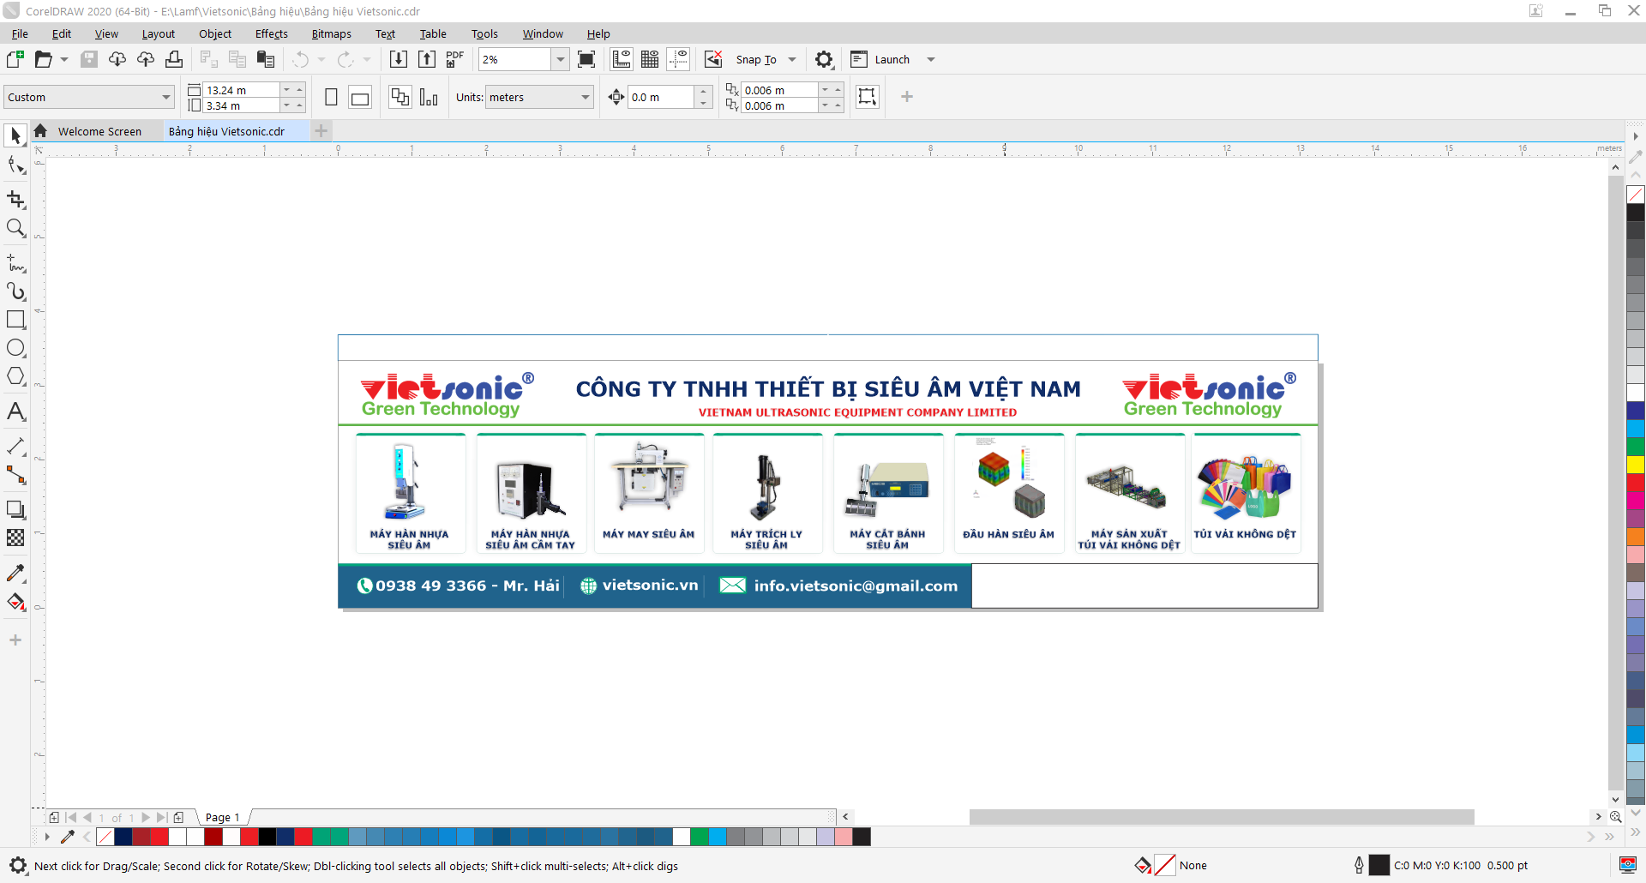Open the Object menu
Viewport: 1646px width, 883px height.
point(215,33)
